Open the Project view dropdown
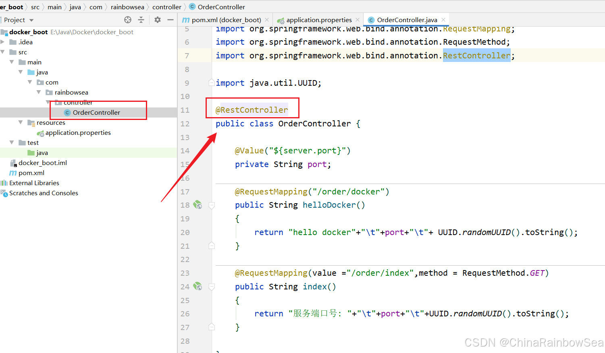The image size is (605, 353). pos(31,20)
